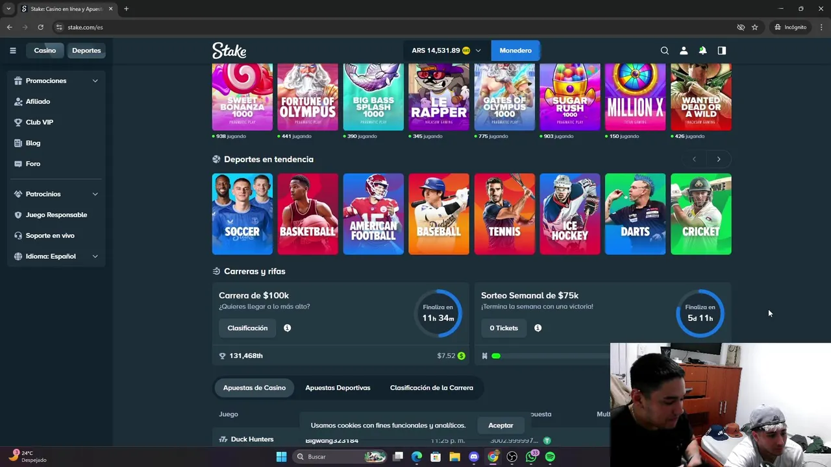Show next trending sports with the arrow
This screenshot has height=467, width=831.
pos(718,159)
